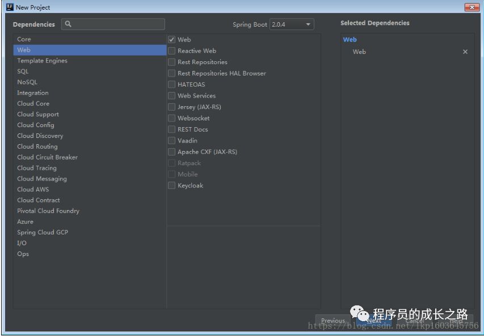Image resolution: width=484 pixels, height=336 pixels.
Task: Open the Cloud AWS category
Action: click(90, 190)
